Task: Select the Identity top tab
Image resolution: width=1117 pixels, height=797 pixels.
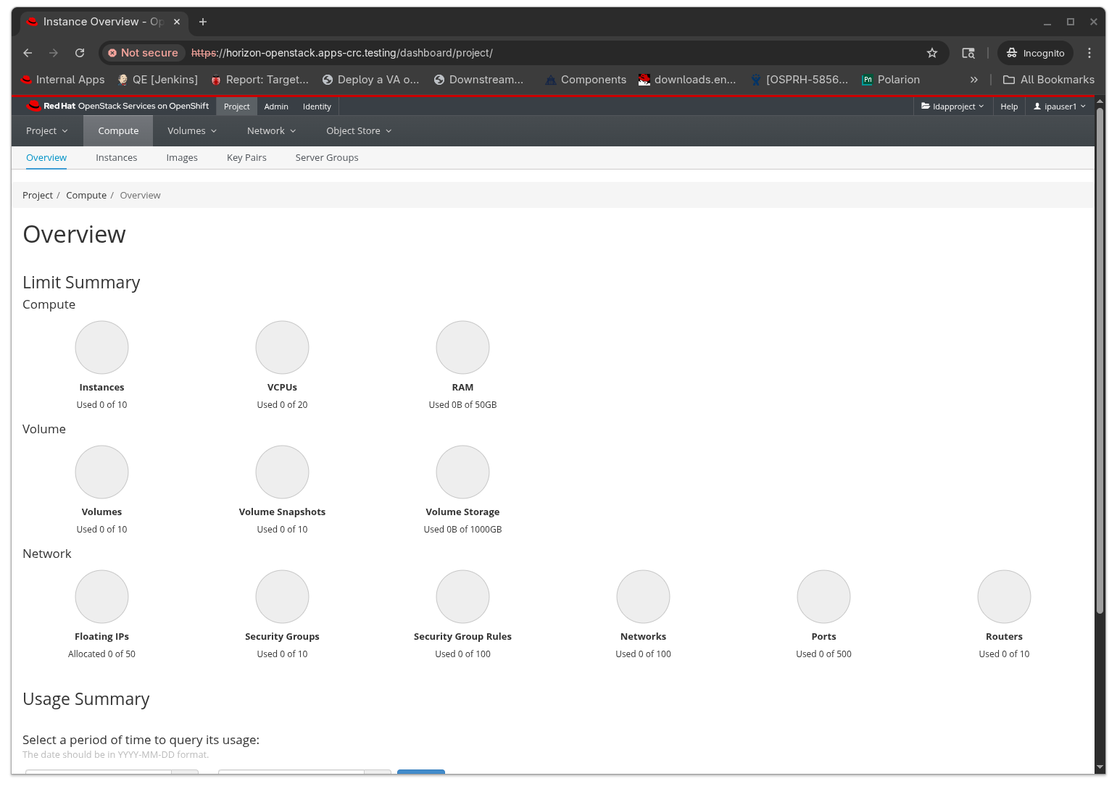Action: [x=317, y=107]
